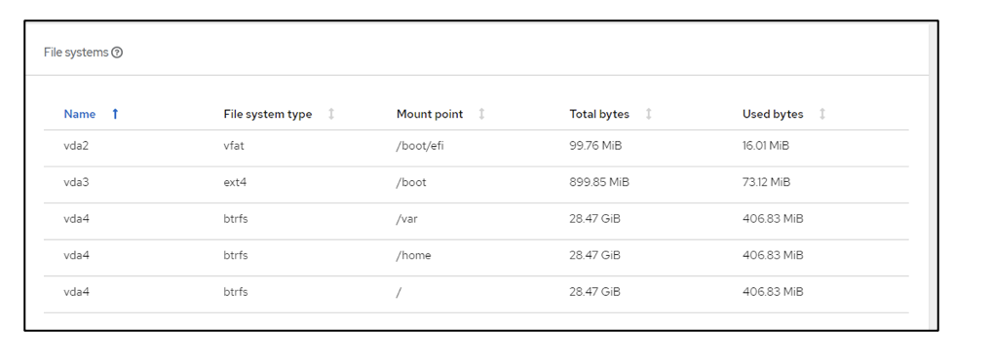Click the Name column header
The width and height of the screenshot is (992, 364).
80,115
